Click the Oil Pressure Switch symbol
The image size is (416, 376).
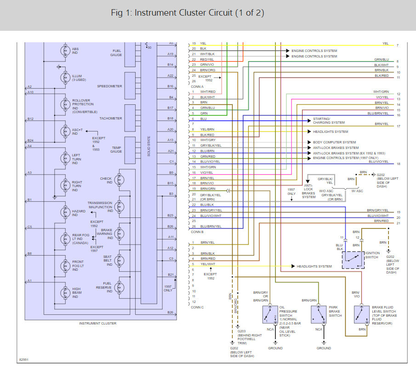[x=270, y=314]
